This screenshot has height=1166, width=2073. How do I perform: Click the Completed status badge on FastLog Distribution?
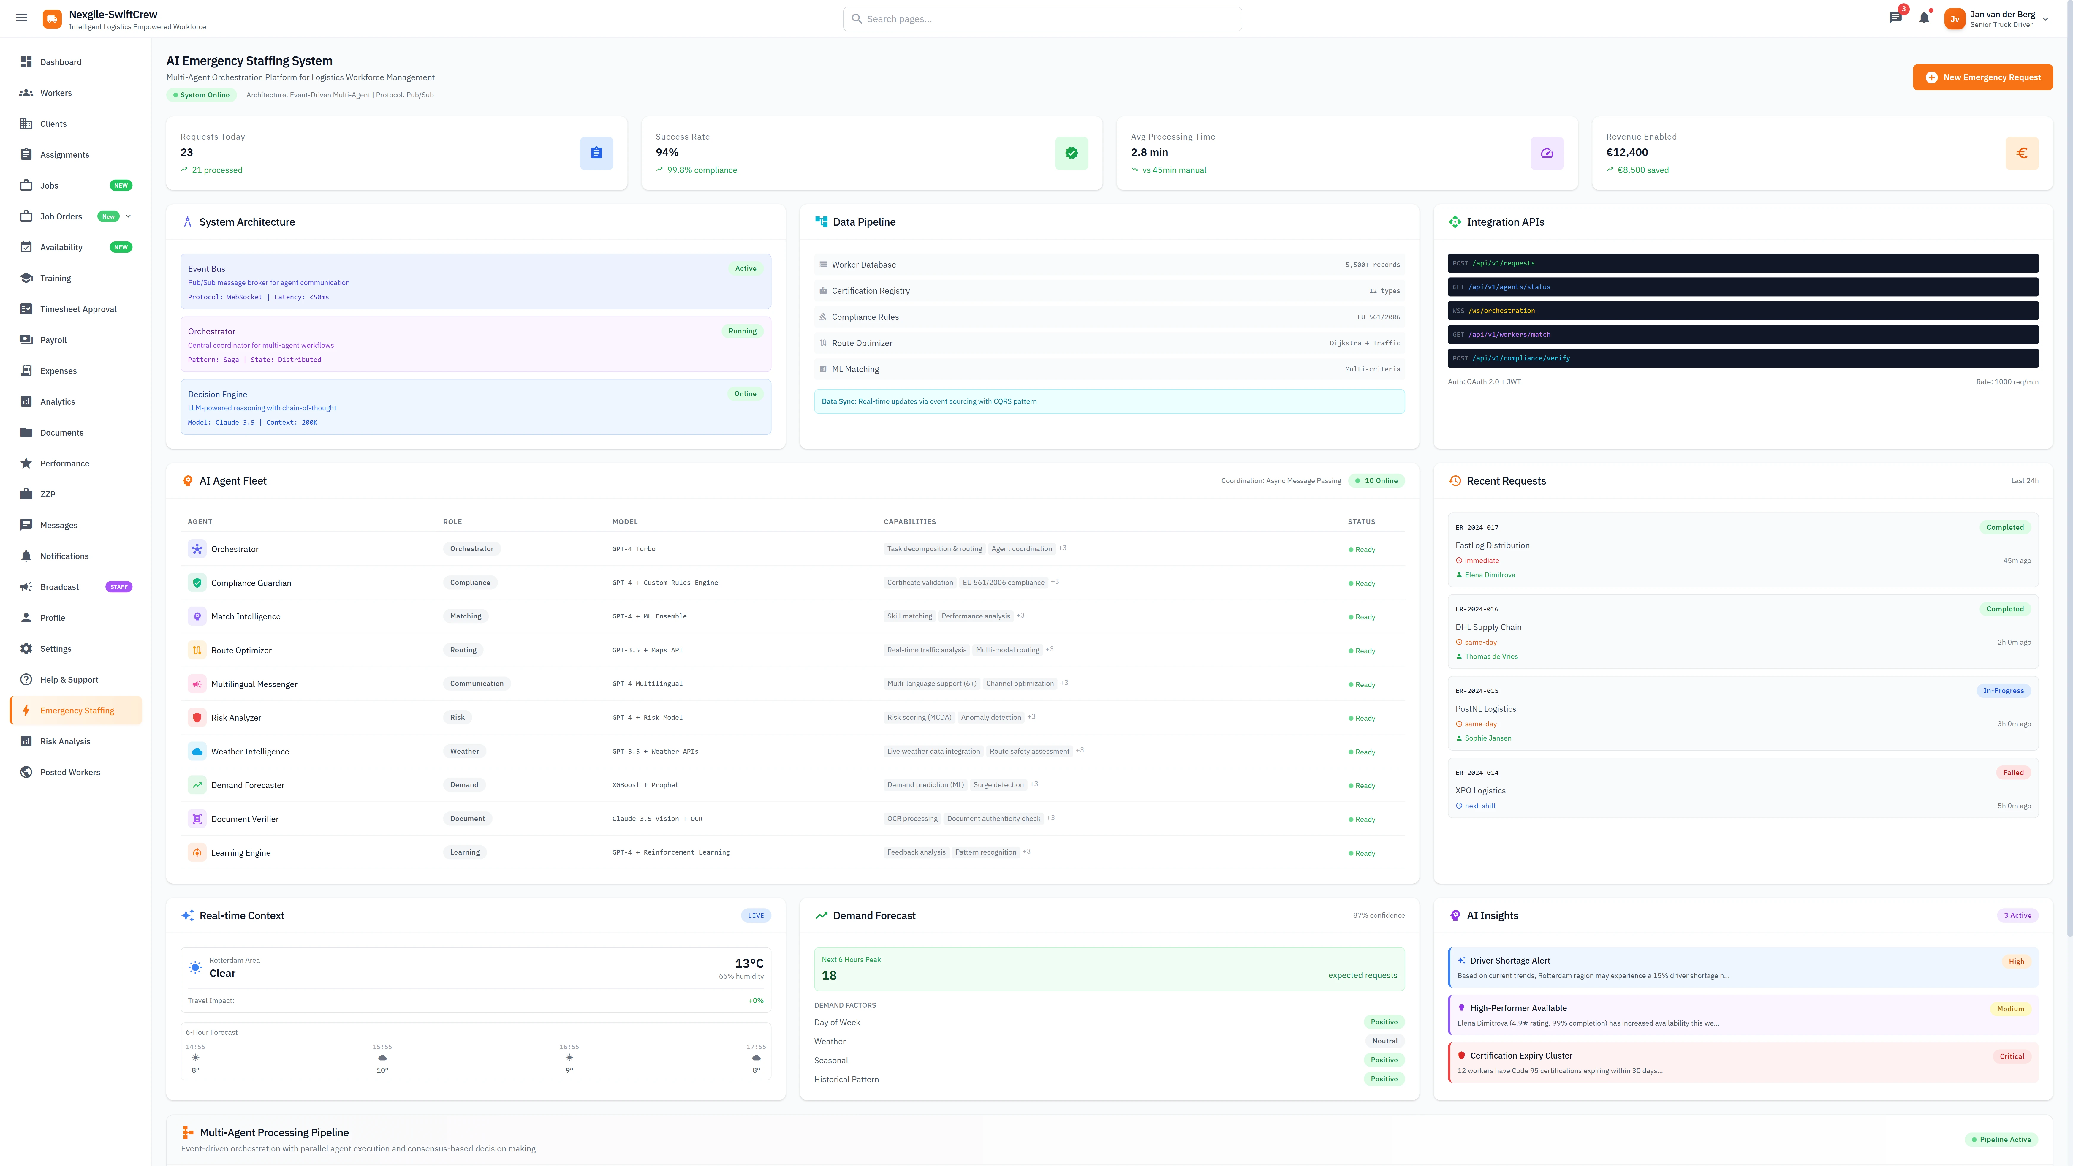click(2005, 527)
